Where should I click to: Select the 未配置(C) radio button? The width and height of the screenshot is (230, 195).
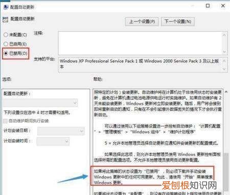6,35
